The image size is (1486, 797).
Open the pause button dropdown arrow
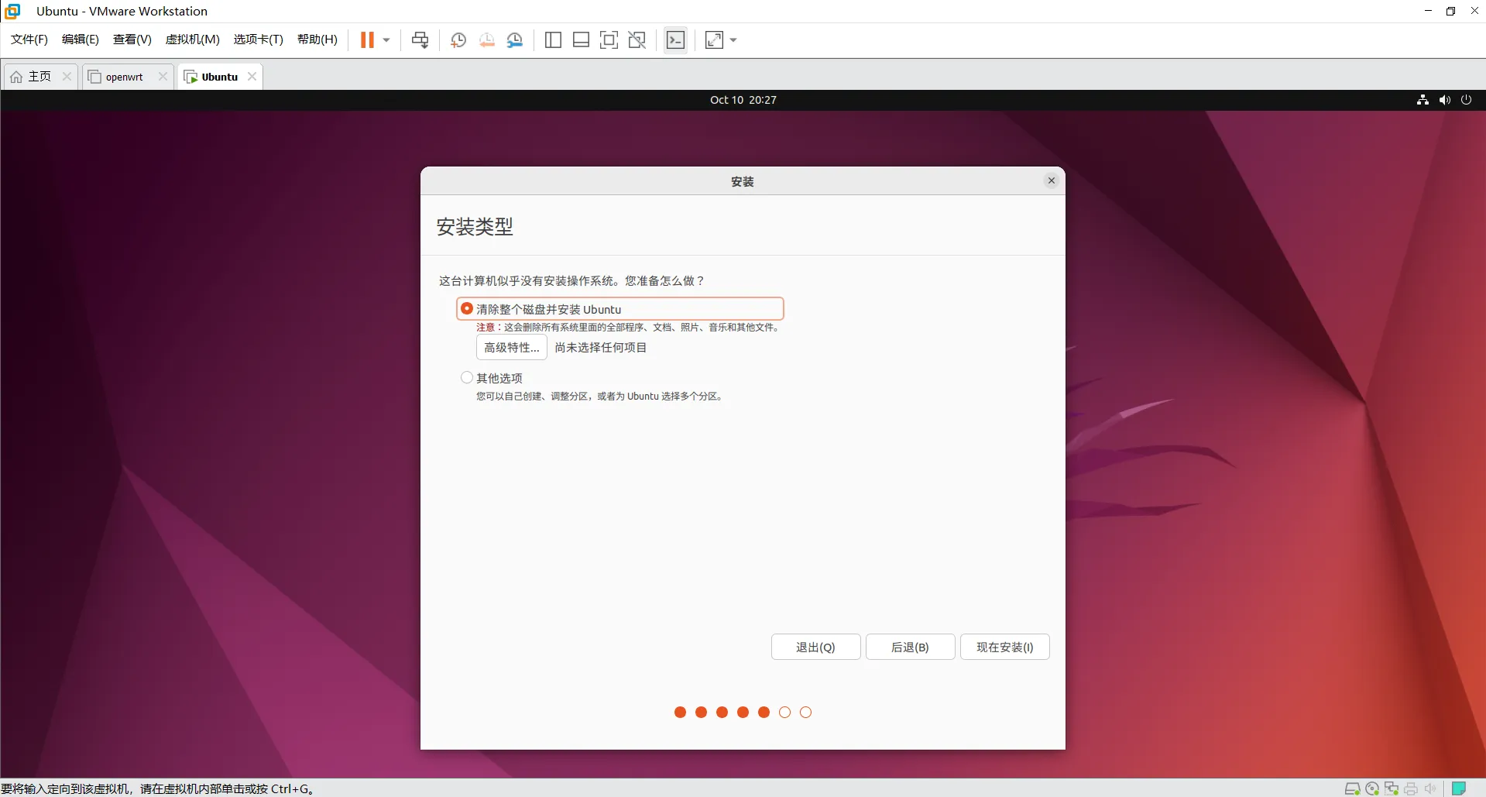385,40
